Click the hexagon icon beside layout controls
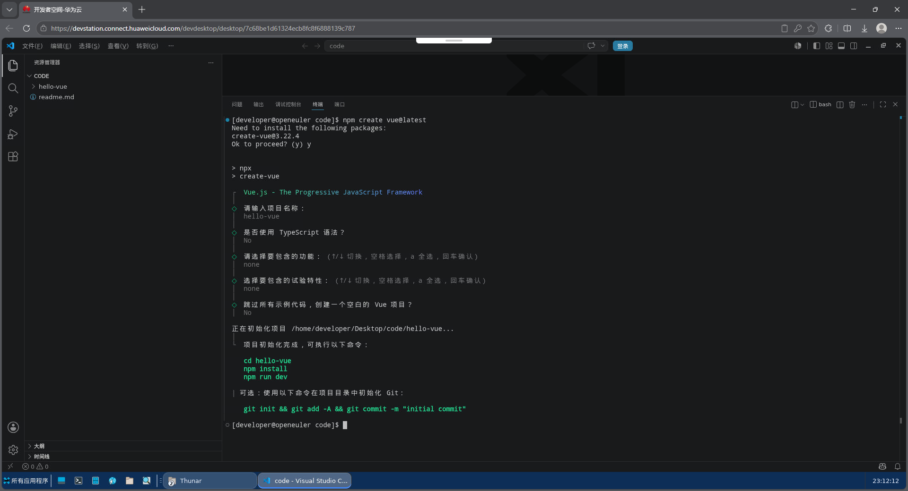The width and height of the screenshot is (908, 491). 798,46
